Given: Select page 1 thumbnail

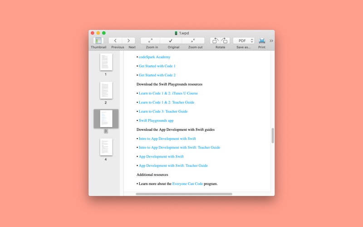Looking at the screenshot, I should point(106,62).
